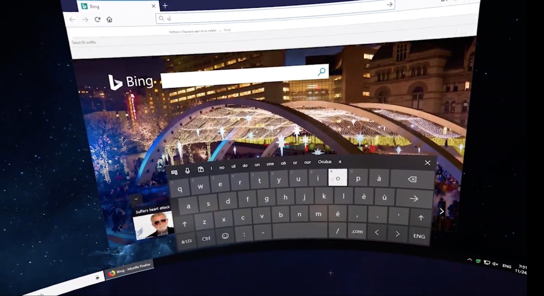Viewport: 544px width, 296px height.
Task: Tap the left cursor arrow key
Action: (377, 233)
